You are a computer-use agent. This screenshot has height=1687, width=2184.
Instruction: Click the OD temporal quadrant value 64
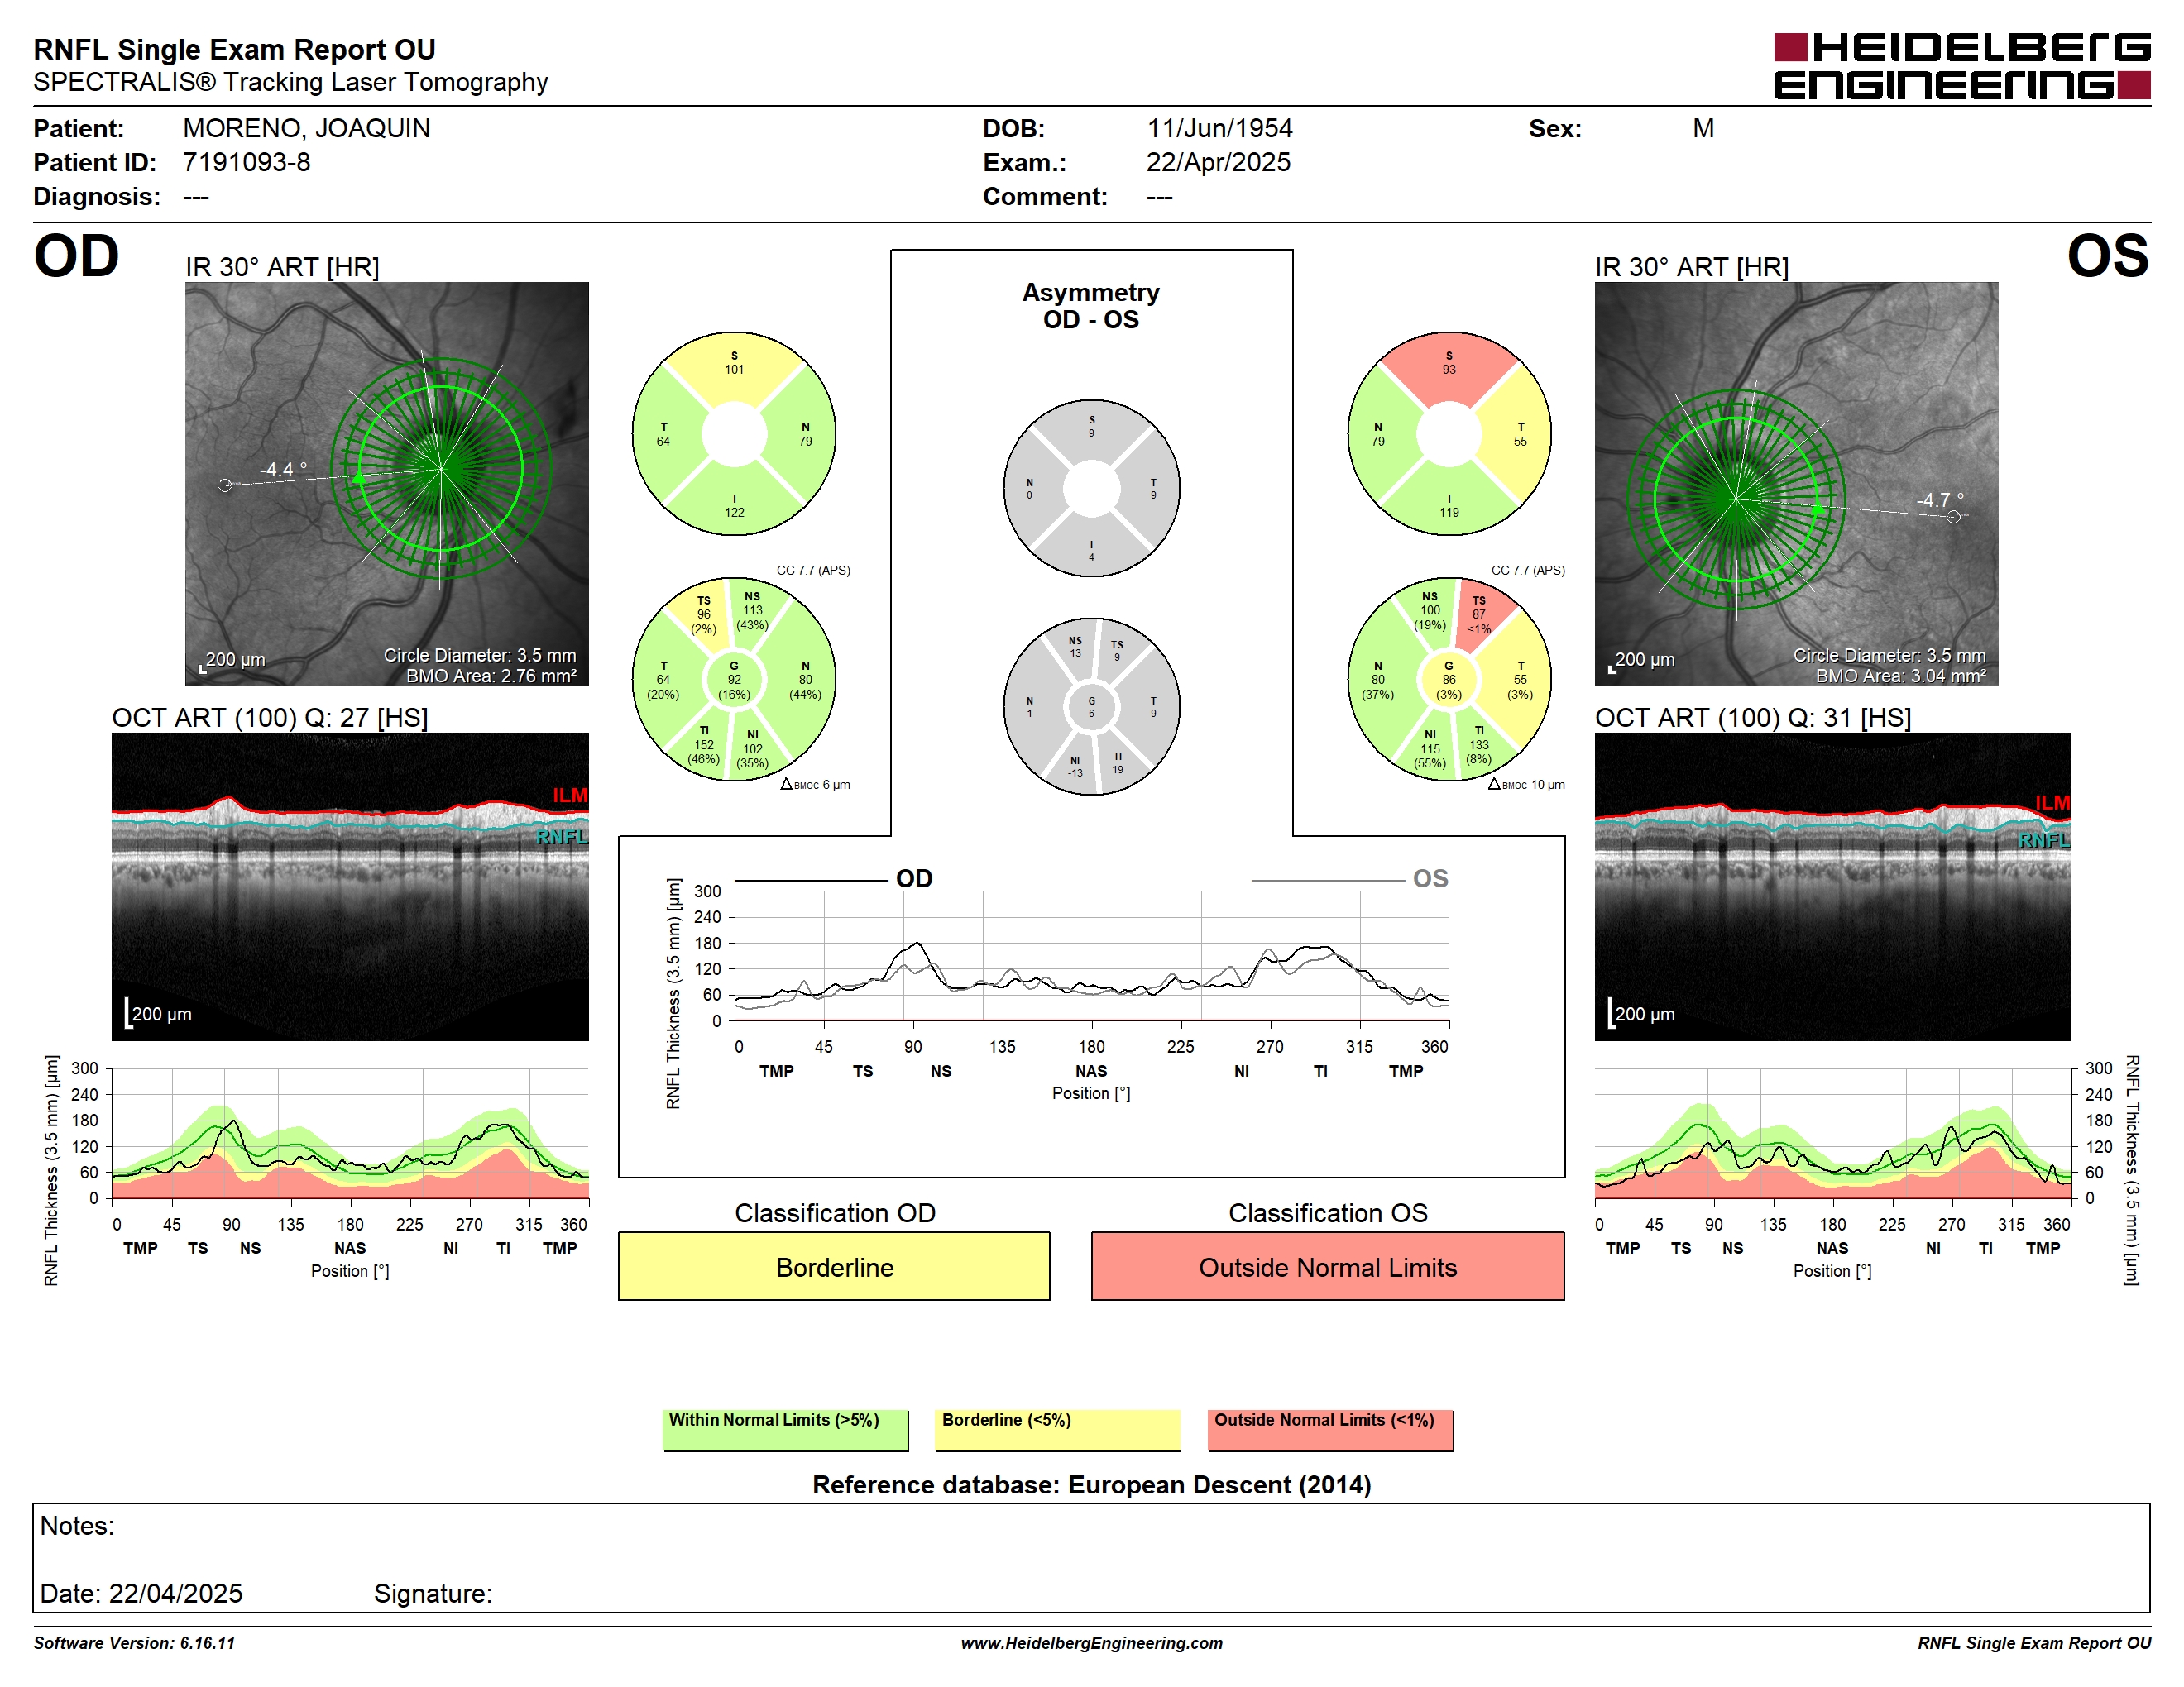click(663, 441)
